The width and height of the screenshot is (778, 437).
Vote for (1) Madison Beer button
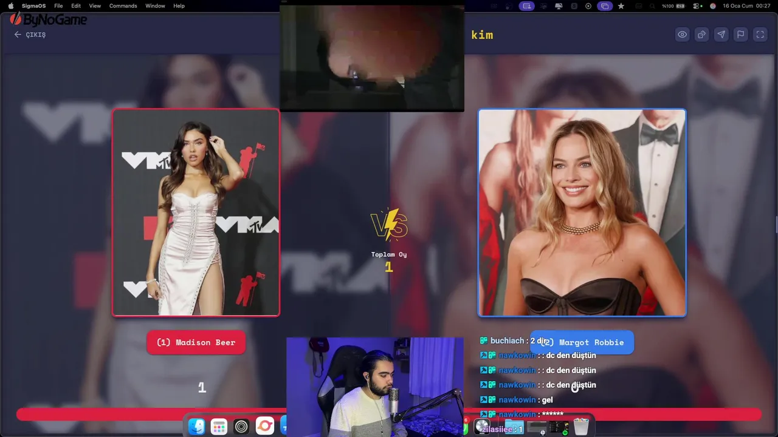pos(196,342)
